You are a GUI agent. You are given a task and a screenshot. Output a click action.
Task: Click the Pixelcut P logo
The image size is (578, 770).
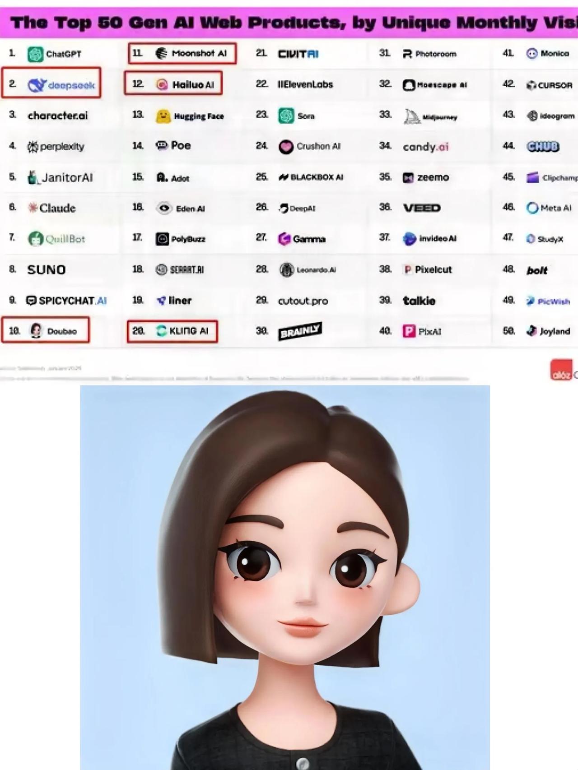pos(408,270)
